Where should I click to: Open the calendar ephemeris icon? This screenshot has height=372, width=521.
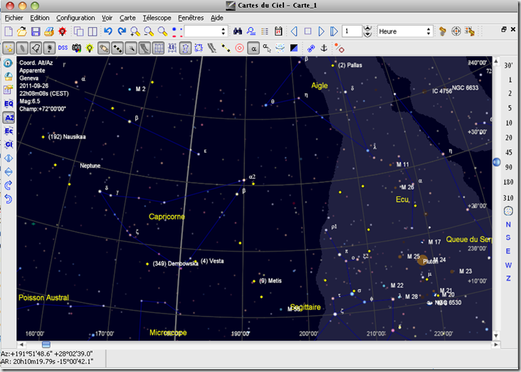[278, 31]
